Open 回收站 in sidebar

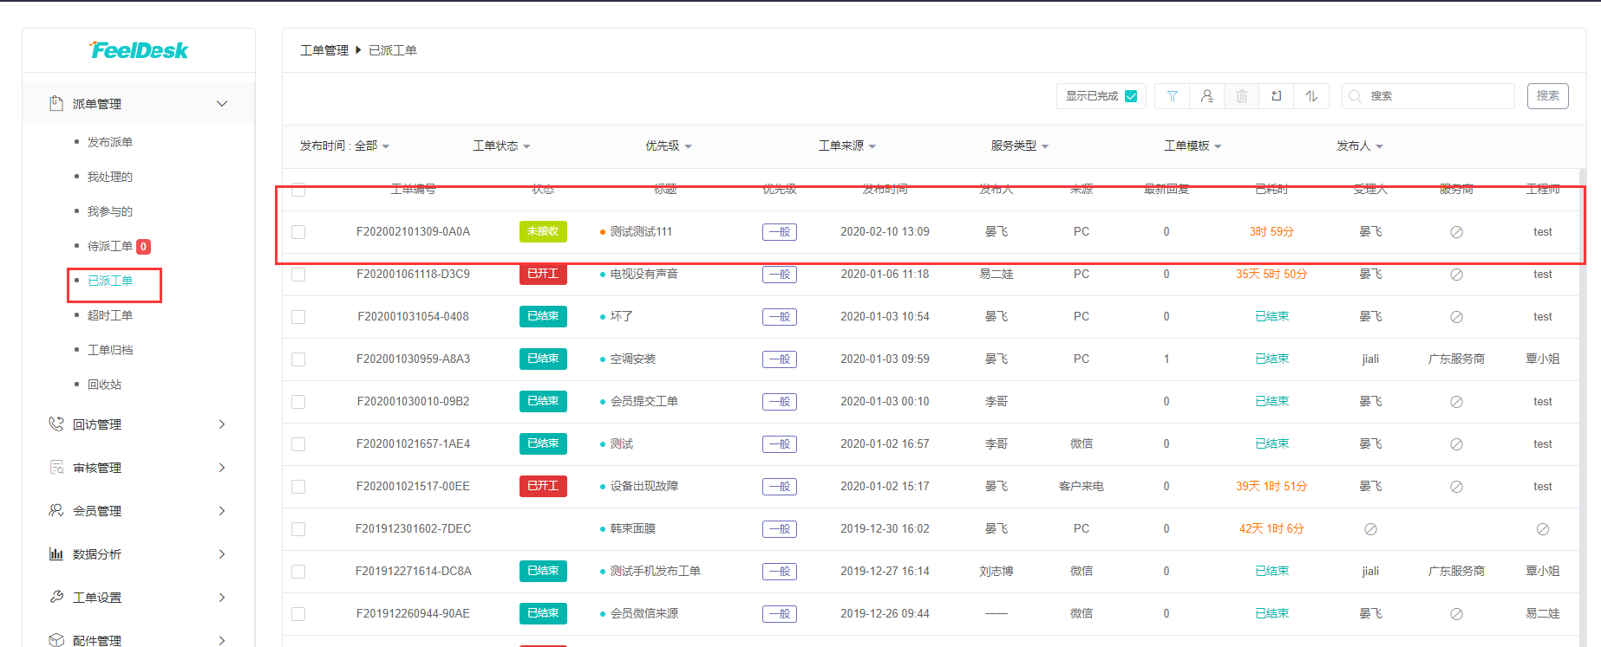pyautogui.click(x=104, y=385)
